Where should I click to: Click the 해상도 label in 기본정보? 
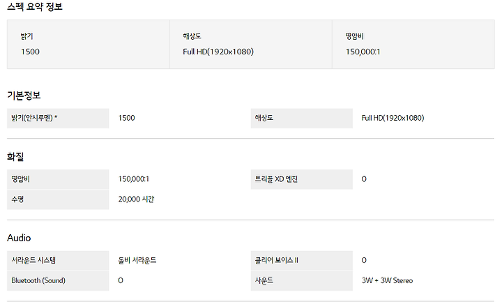pyautogui.click(x=302, y=118)
